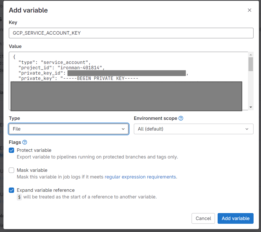Focus the Key input field
The height and width of the screenshot is (232, 261).
click(131, 33)
